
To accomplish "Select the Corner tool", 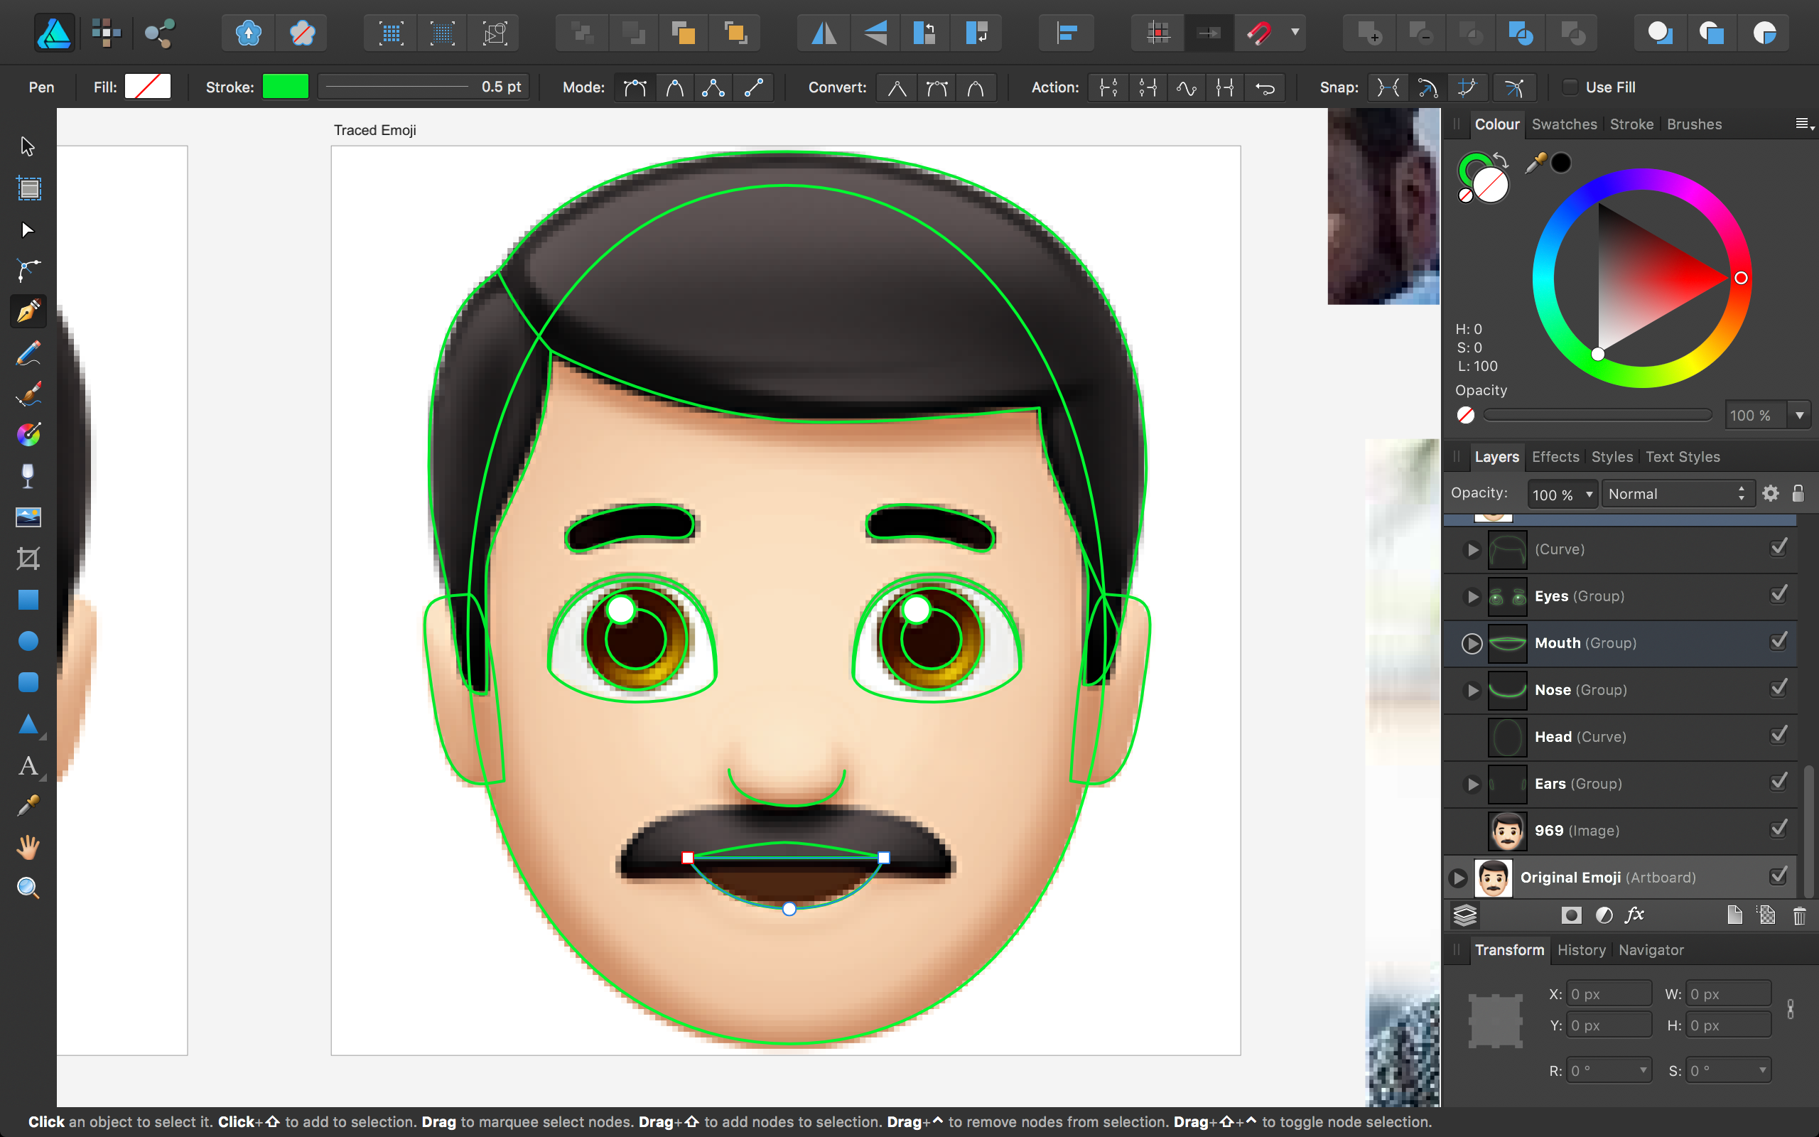I will 28,270.
